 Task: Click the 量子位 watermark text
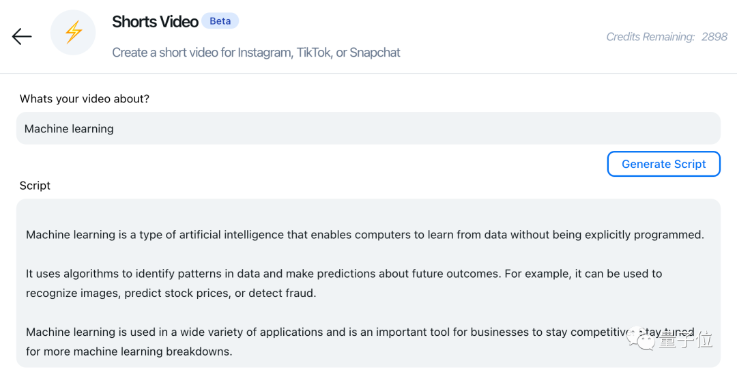687,338
